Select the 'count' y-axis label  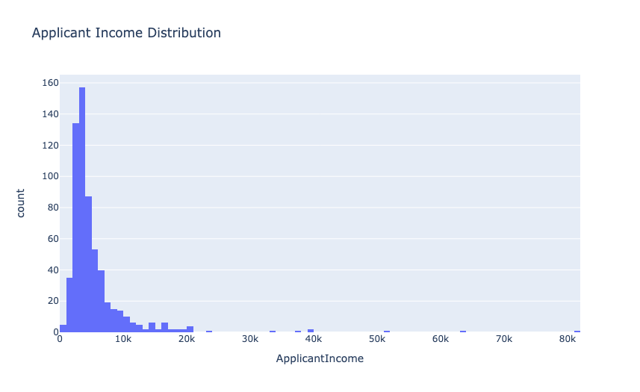[20, 203]
